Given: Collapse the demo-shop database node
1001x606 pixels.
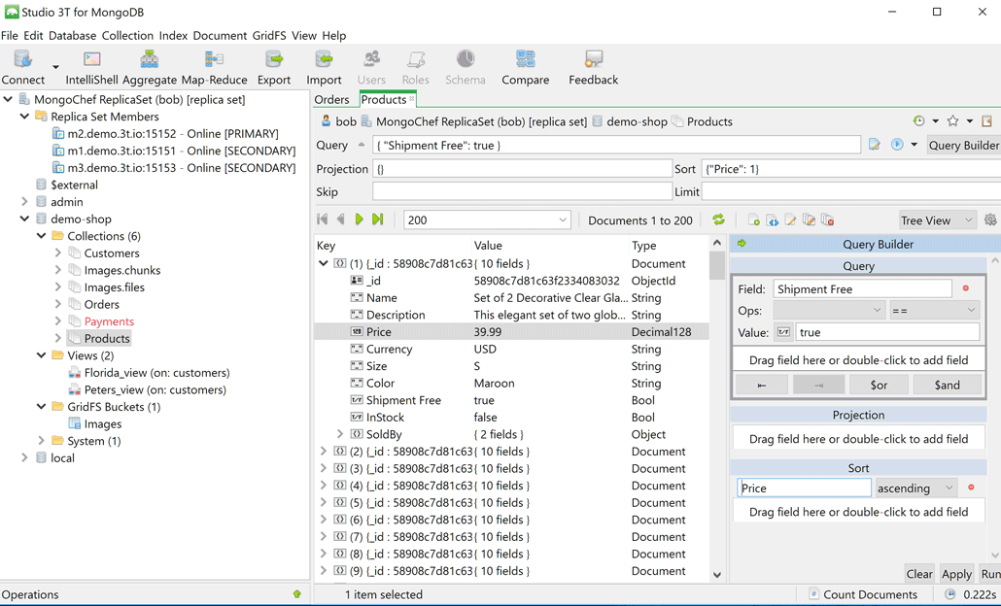Looking at the screenshot, I should (x=24, y=219).
